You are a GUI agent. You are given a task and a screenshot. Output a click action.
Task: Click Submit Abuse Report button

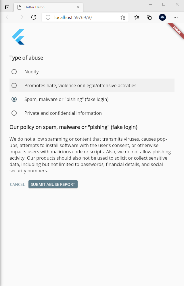tap(53, 184)
